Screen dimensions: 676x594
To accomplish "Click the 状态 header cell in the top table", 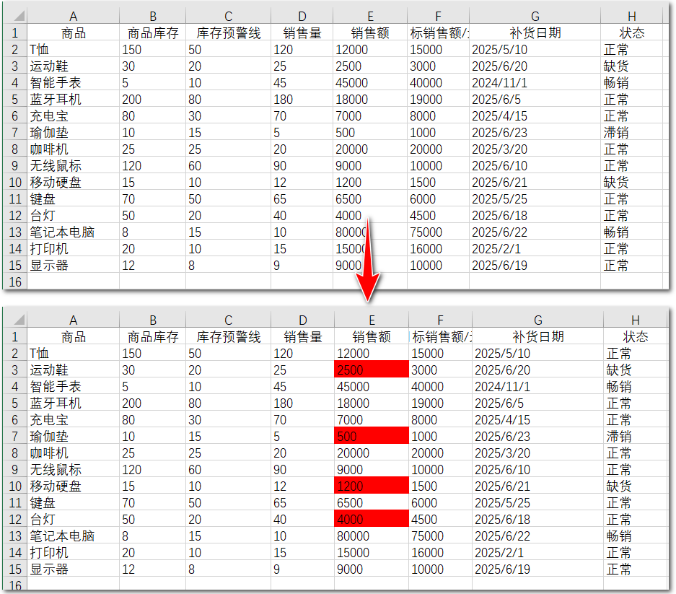I will point(631,32).
